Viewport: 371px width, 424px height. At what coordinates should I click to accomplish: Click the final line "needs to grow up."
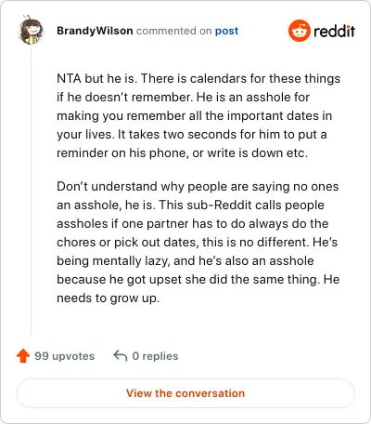(109, 298)
